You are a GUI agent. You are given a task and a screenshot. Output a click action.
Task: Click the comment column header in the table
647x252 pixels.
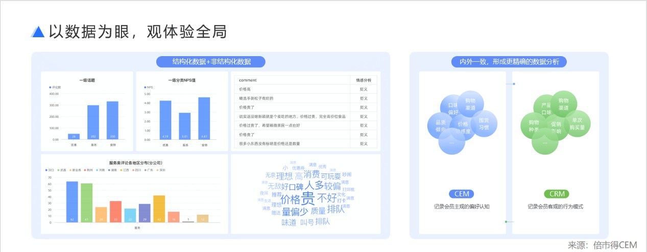click(248, 80)
